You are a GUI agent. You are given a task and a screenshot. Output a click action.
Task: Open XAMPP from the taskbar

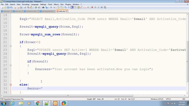55,103
